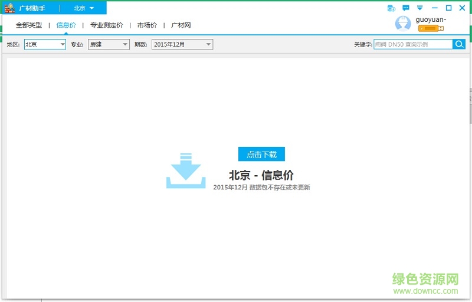Switch to the 广材网 tab
This screenshot has width=472, height=302.
pyautogui.click(x=181, y=25)
